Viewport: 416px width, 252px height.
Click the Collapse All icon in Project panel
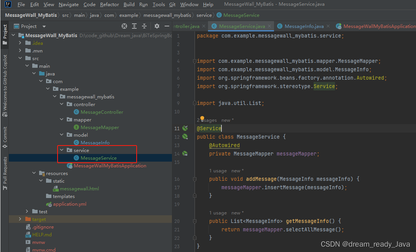pos(144,26)
